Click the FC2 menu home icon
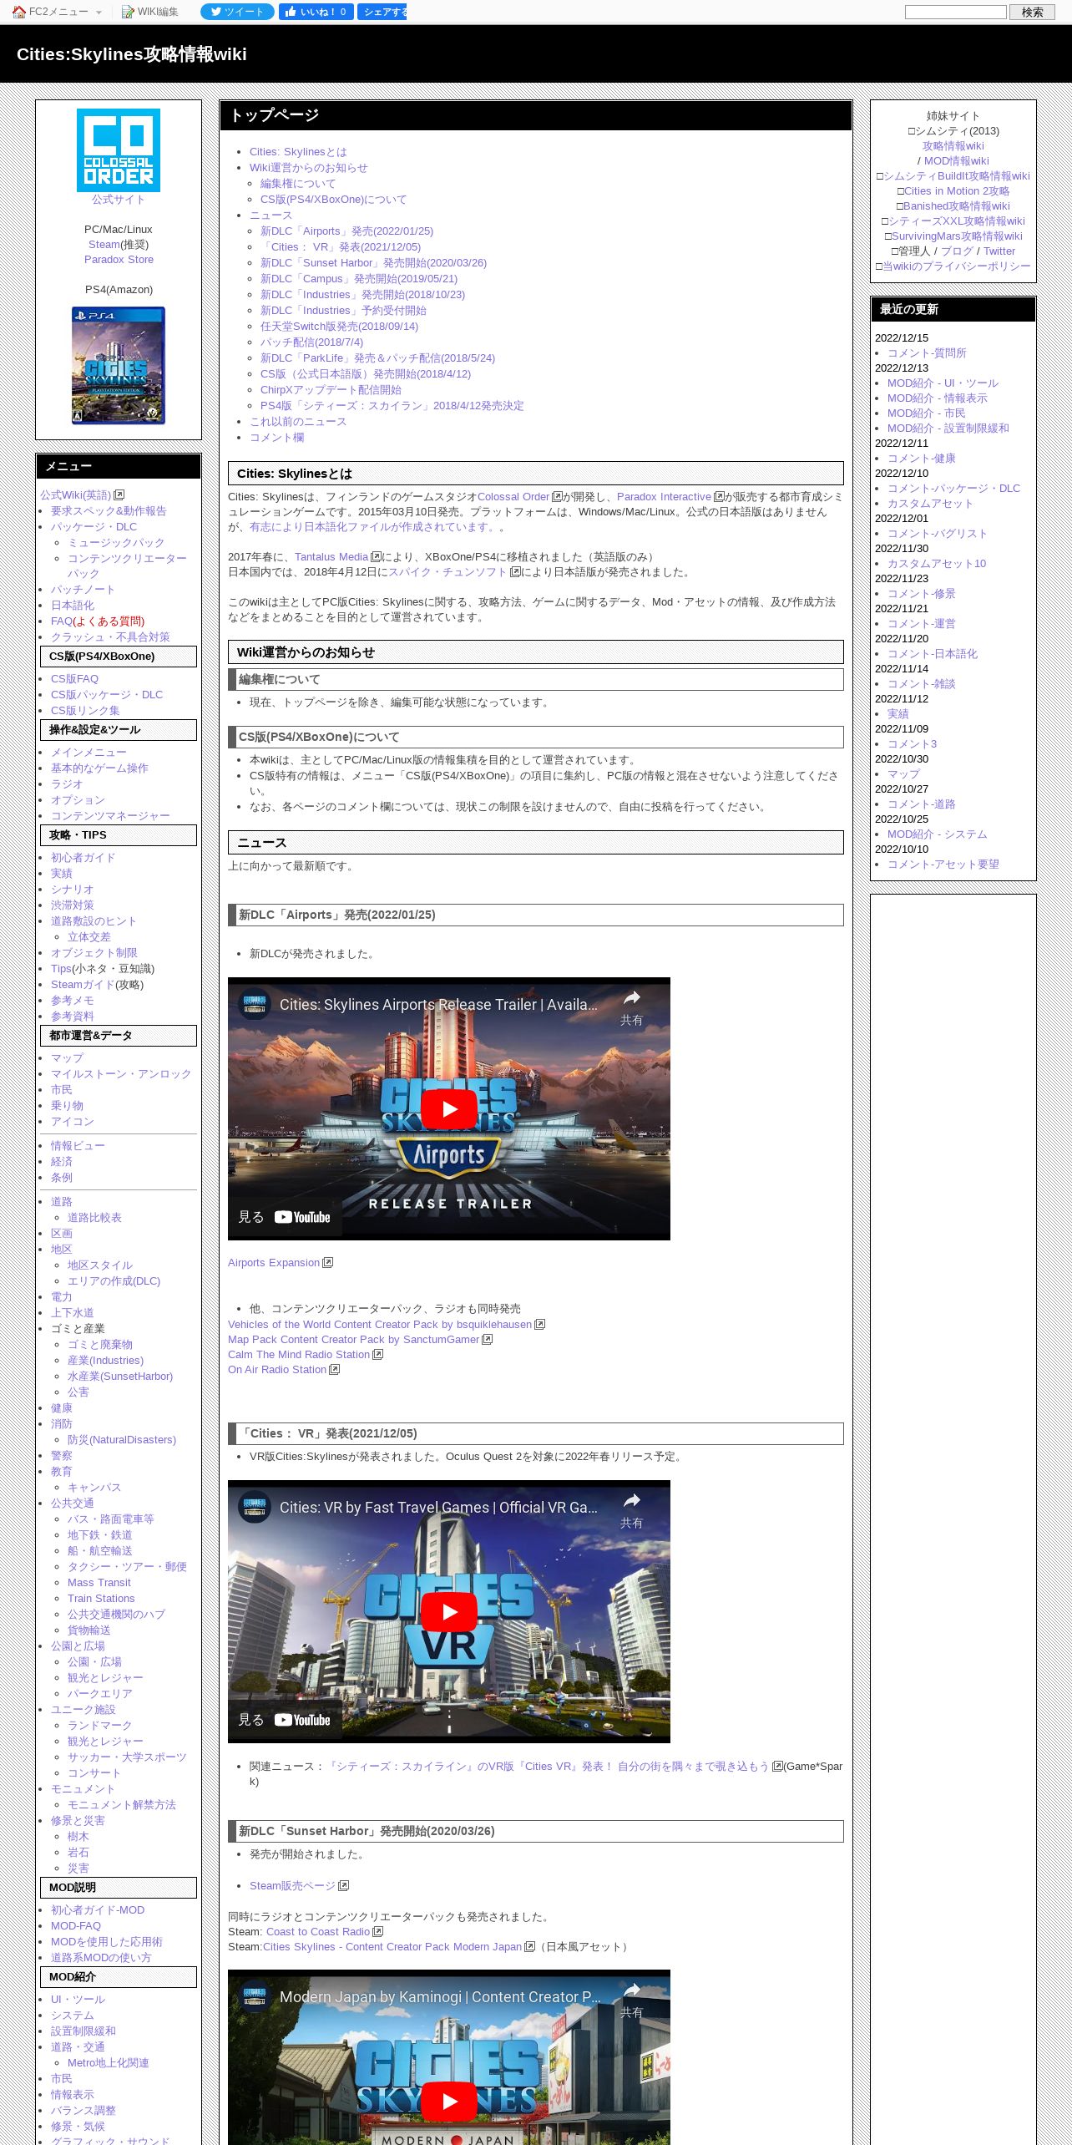Screen dimensions: 1072x2145 tap(19, 12)
